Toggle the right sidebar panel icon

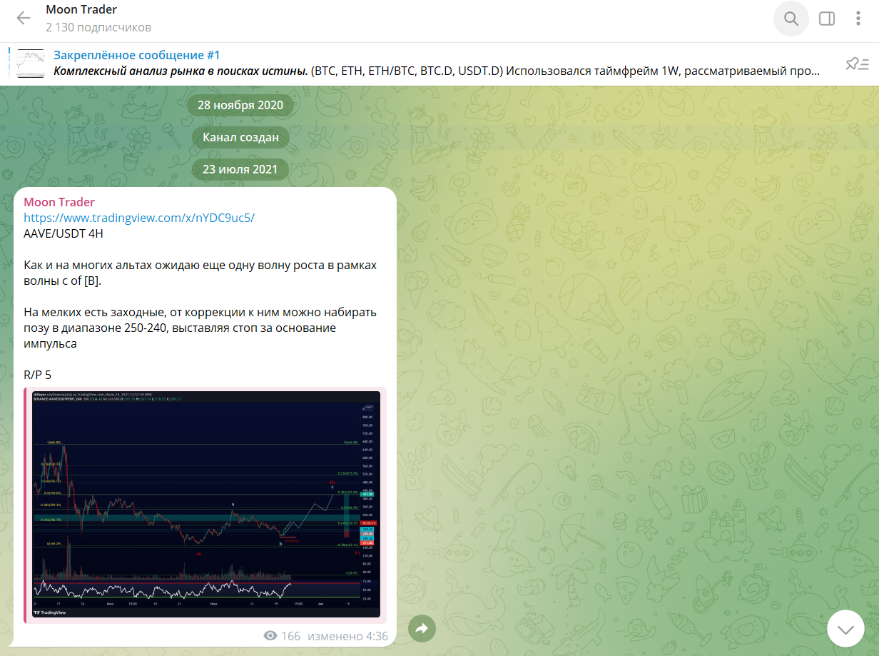[827, 19]
